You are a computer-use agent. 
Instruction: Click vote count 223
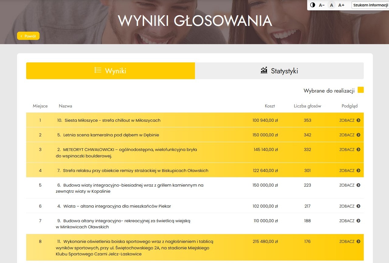pyautogui.click(x=307, y=185)
